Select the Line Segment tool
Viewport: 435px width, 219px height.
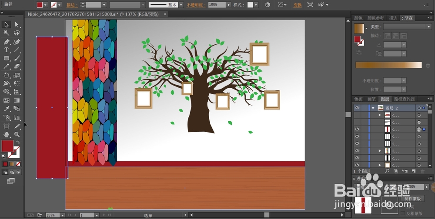click(17, 50)
